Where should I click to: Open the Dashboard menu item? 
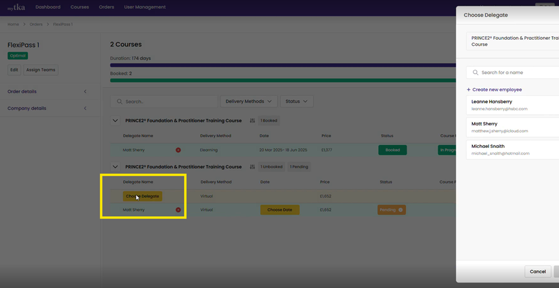coord(48,7)
